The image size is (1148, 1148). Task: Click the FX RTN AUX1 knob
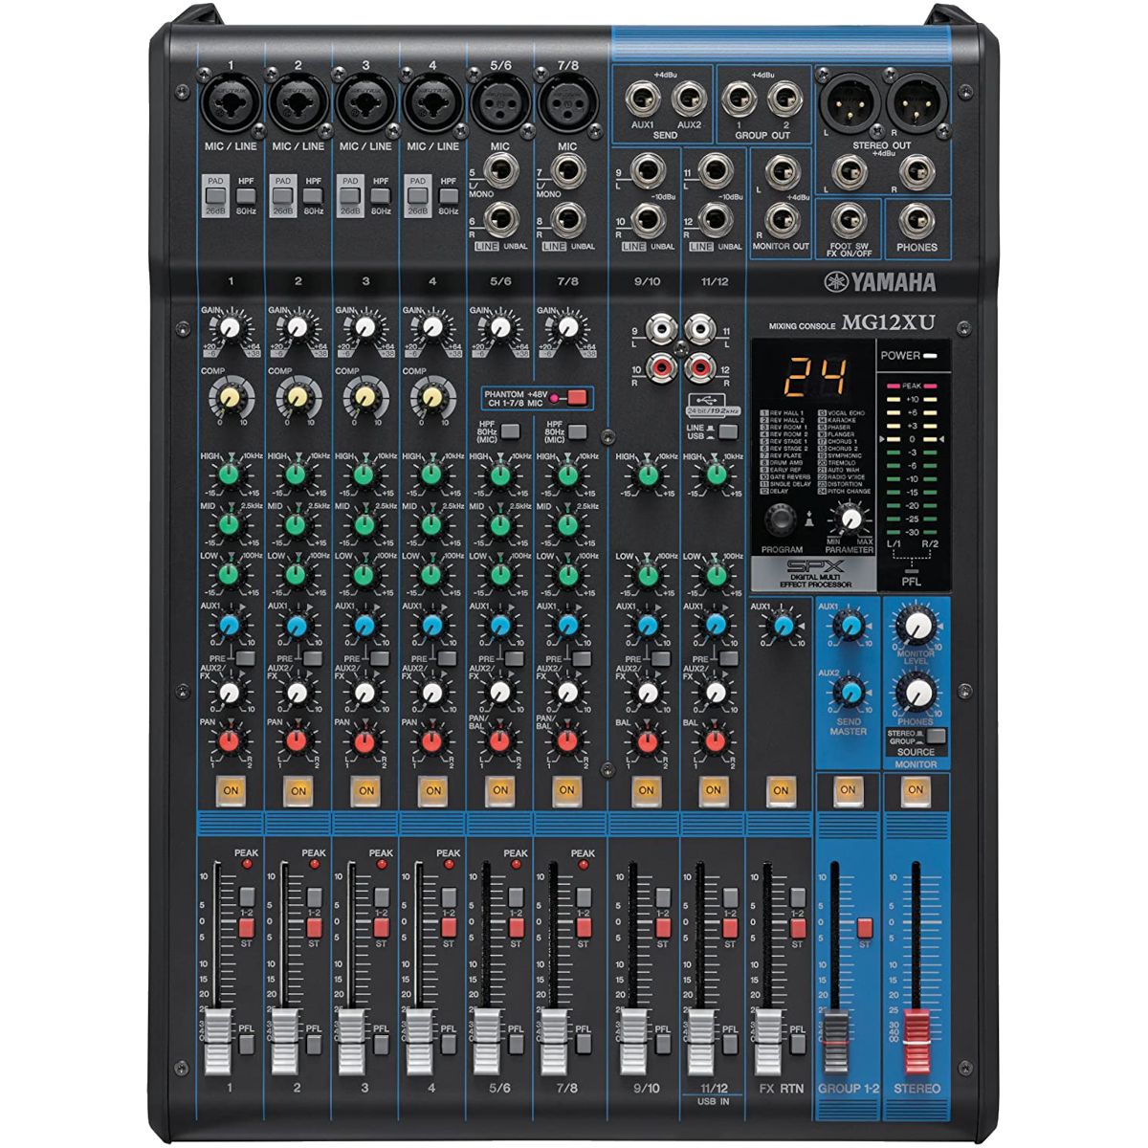click(784, 627)
